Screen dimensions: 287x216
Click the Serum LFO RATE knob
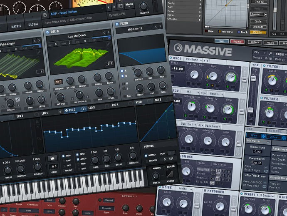[95, 160]
